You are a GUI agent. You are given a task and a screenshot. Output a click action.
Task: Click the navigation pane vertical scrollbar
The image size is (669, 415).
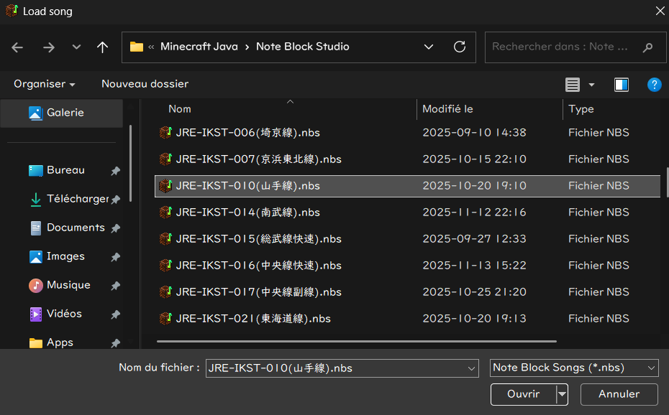130,164
